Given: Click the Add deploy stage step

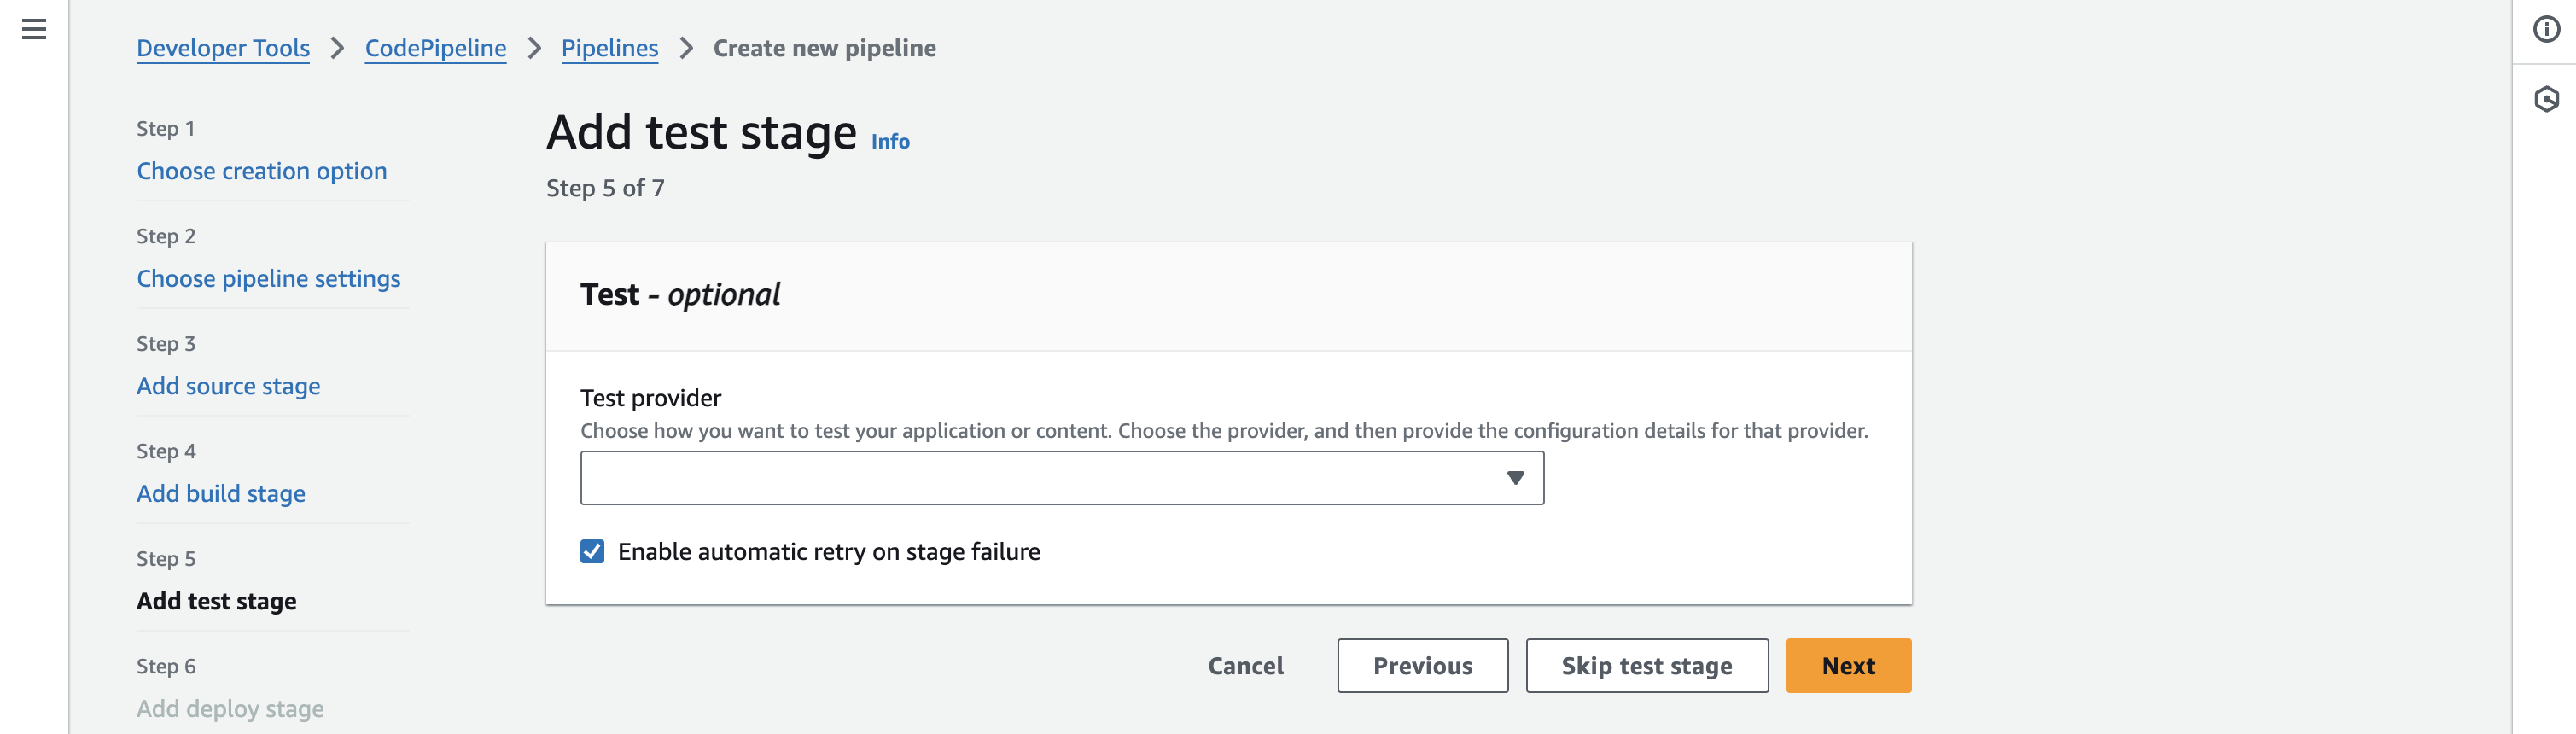Looking at the screenshot, I should [x=230, y=708].
